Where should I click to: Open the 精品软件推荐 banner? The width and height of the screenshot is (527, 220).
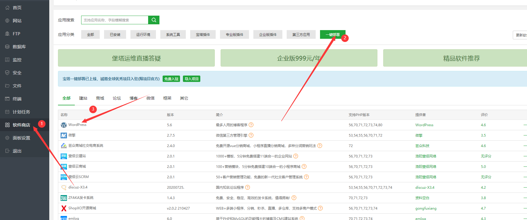[x=455, y=58]
